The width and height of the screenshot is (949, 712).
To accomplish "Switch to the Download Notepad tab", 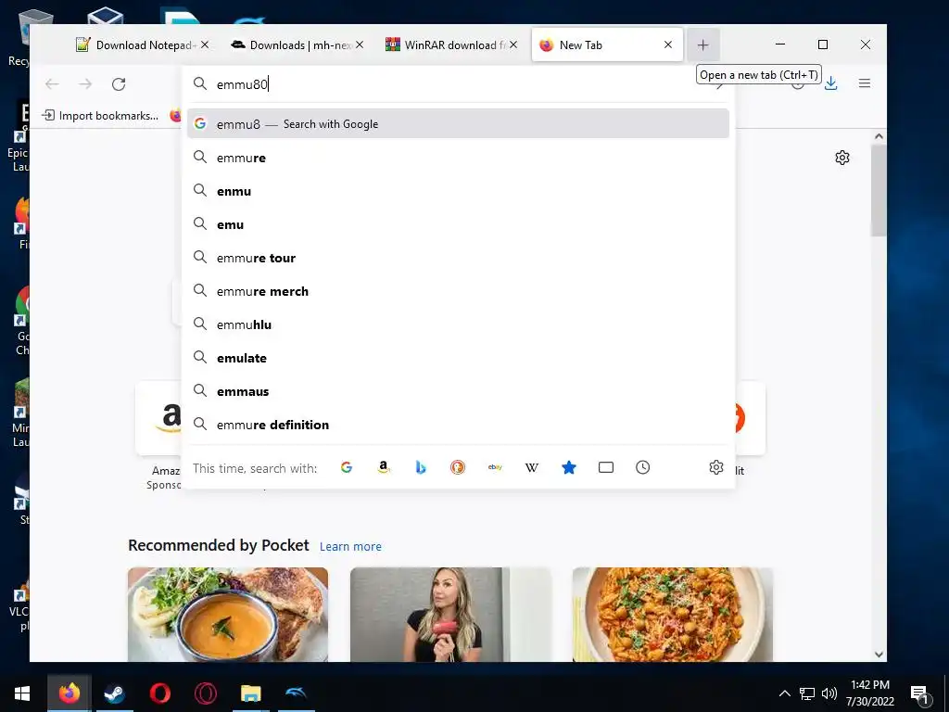I will (x=143, y=44).
